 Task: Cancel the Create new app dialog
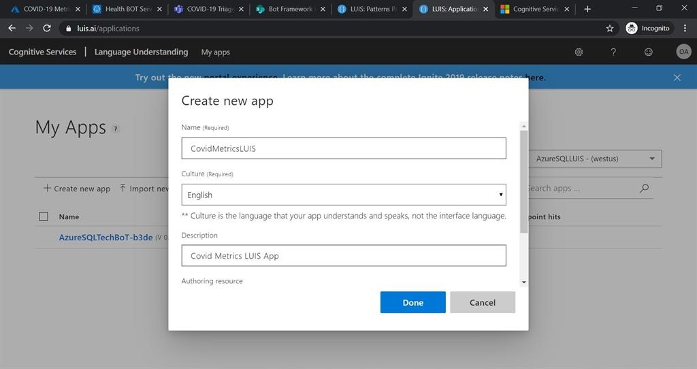click(x=482, y=302)
